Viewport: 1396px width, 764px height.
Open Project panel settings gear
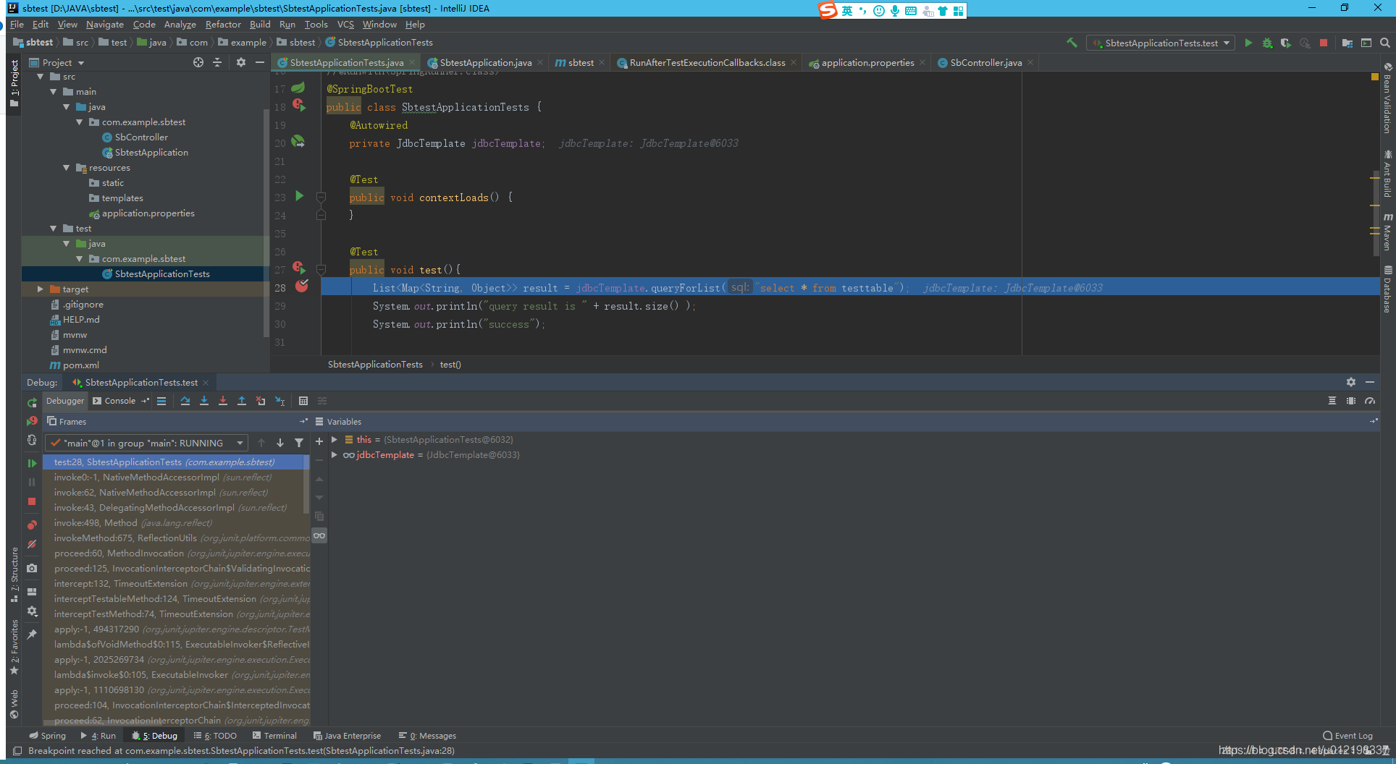(241, 63)
